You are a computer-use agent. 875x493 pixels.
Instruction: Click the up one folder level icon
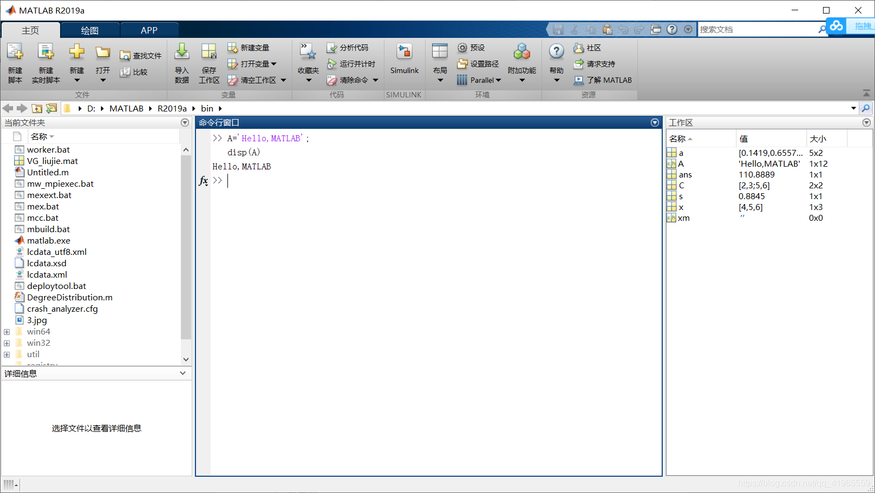[x=37, y=108]
